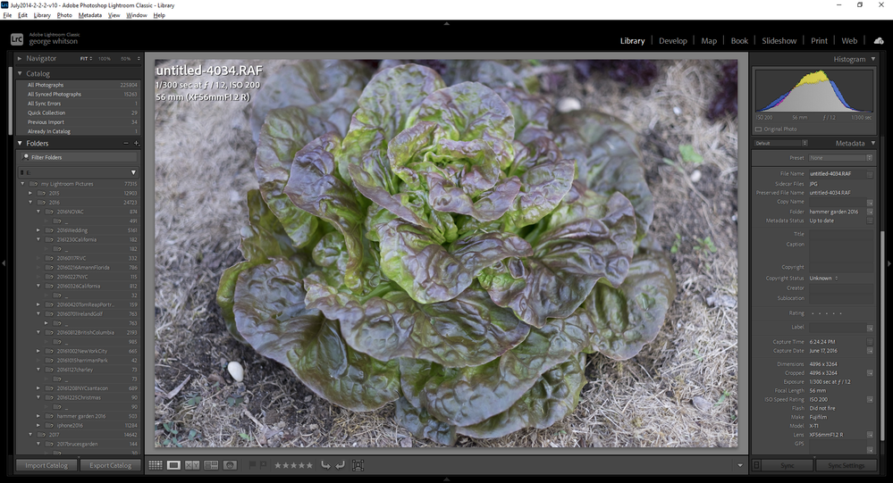Expand the 2015 folder
This screenshot has width=893, height=483.
pyautogui.click(x=30, y=194)
